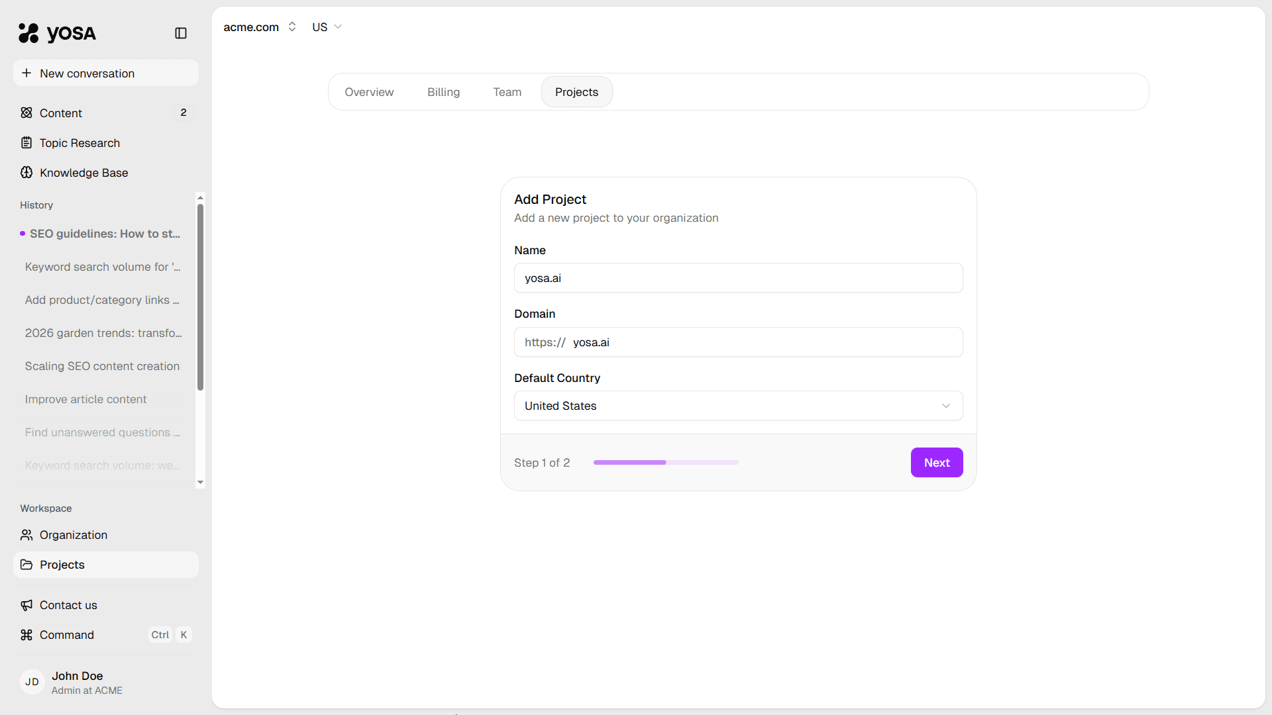Image resolution: width=1272 pixels, height=715 pixels.
Task: Open the Projects folder icon in sidebar
Action: click(x=26, y=565)
